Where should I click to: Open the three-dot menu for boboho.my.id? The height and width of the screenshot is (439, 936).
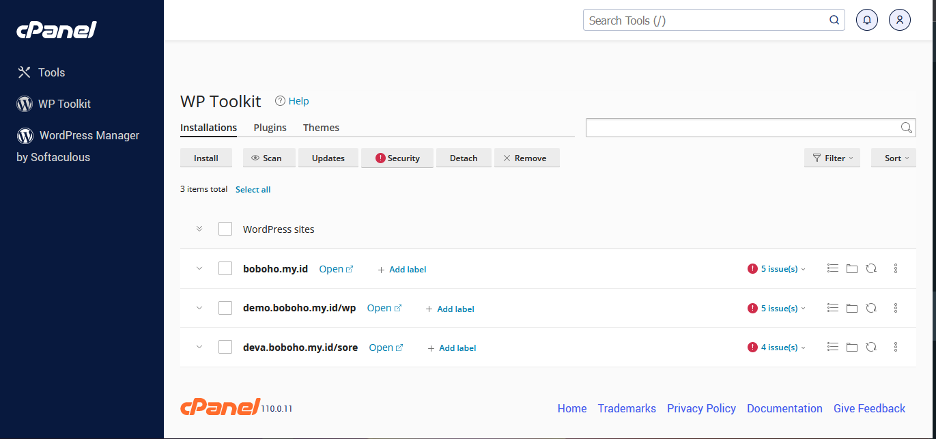(896, 268)
